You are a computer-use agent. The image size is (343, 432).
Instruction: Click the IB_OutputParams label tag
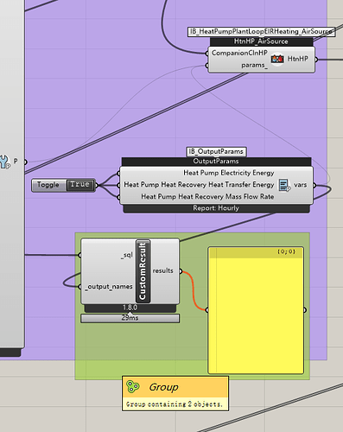(x=216, y=151)
